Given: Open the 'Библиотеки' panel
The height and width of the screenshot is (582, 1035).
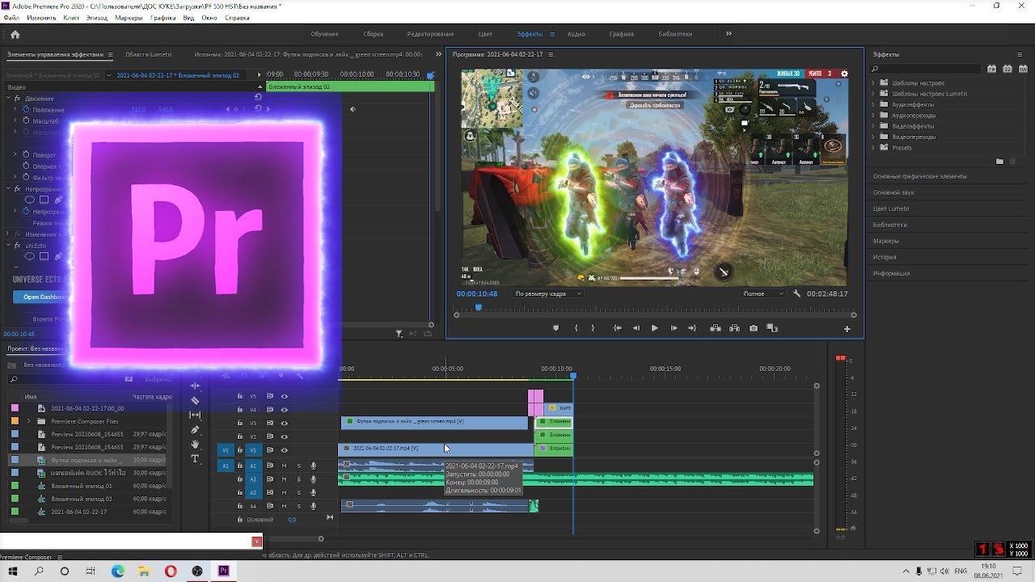Looking at the screenshot, I should (890, 225).
